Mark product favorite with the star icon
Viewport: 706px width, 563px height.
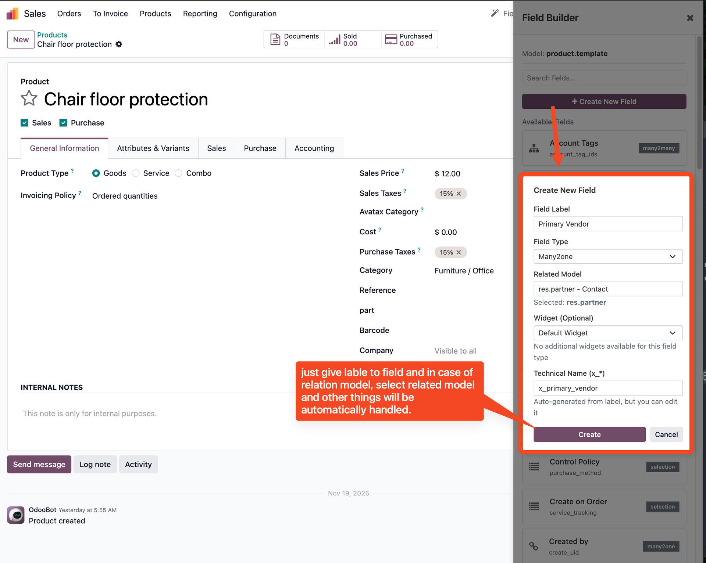point(29,98)
